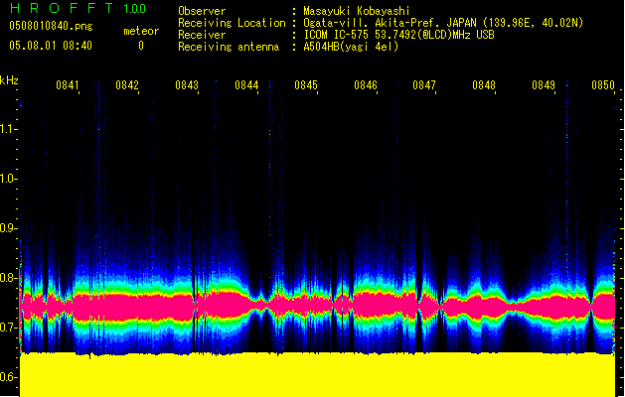Image resolution: width=625 pixels, height=397 pixels.
Task: Click the 0843 time label
Action: pyautogui.click(x=187, y=86)
